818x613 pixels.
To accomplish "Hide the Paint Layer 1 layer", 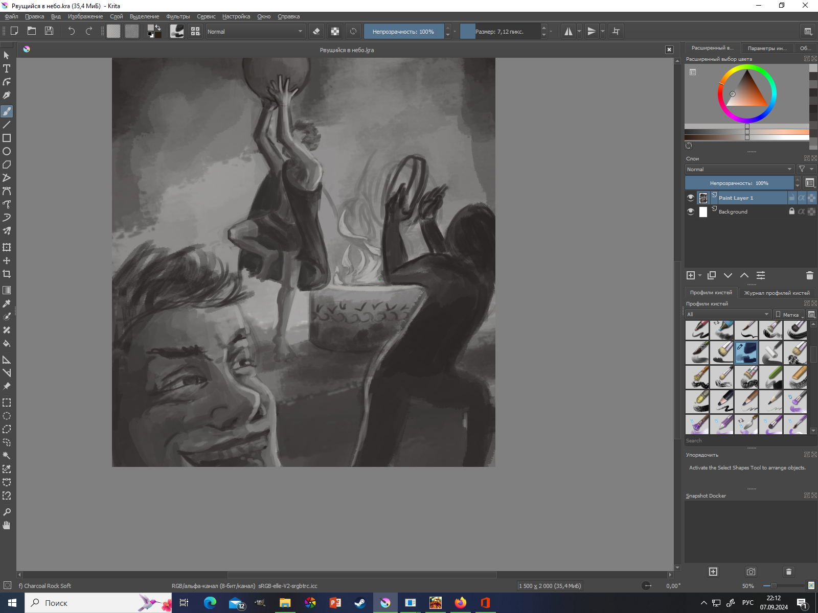I will [691, 198].
